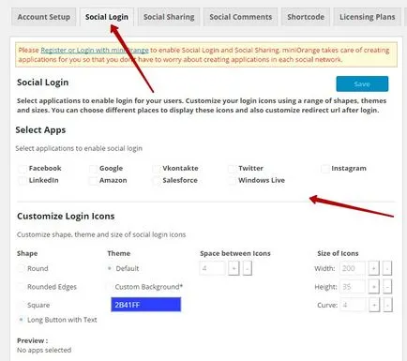407x361 pixels.
Task: Select the Round shape option
Action: [x=21, y=268]
